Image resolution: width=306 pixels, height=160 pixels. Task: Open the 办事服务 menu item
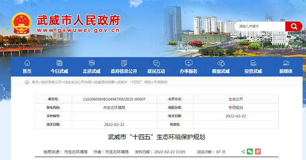(189, 71)
